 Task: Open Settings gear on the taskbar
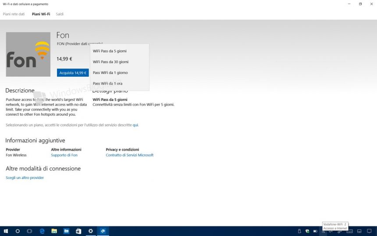(91, 231)
